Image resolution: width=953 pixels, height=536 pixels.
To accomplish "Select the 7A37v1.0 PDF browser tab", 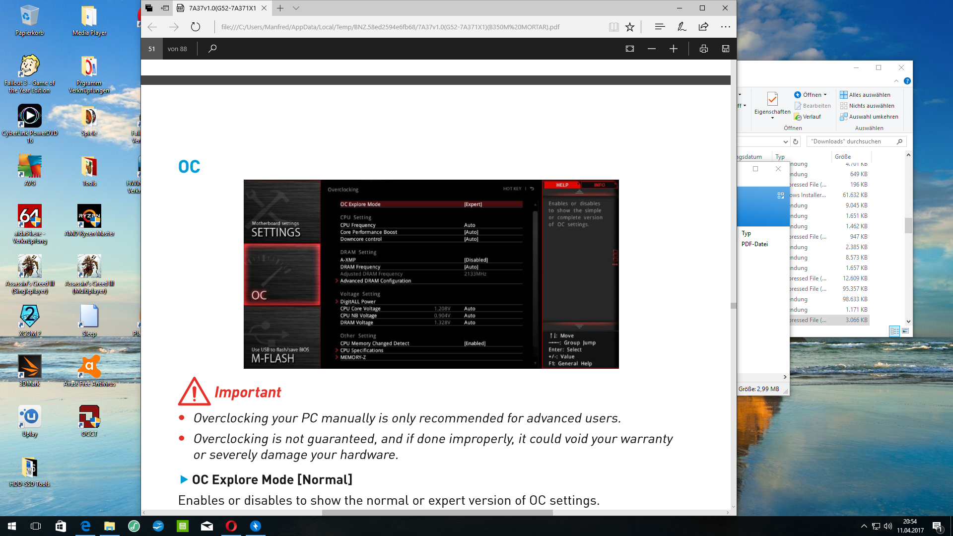I will coord(222,8).
